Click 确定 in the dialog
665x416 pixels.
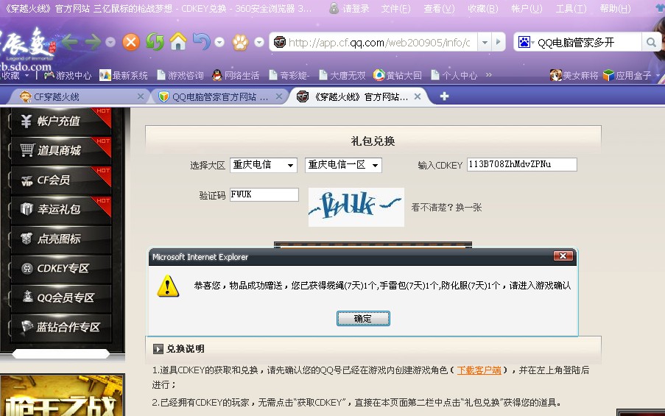[x=363, y=319]
